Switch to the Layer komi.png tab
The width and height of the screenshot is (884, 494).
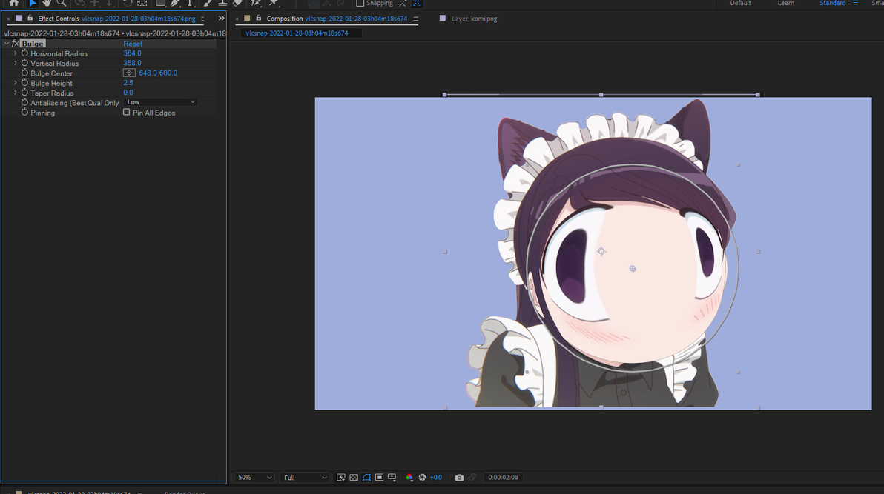pyautogui.click(x=474, y=19)
